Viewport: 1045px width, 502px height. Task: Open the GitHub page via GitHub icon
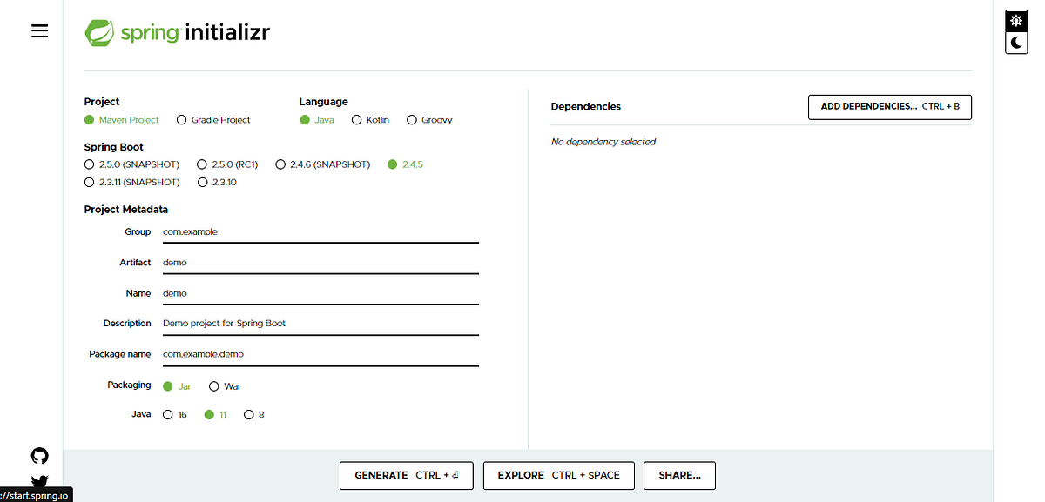39,455
